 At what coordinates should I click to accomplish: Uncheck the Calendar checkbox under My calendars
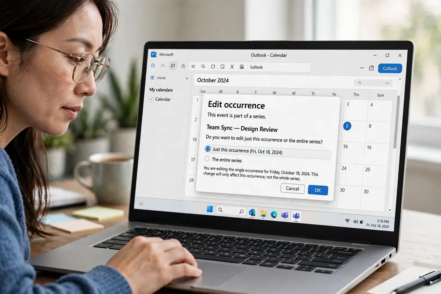click(x=151, y=99)
